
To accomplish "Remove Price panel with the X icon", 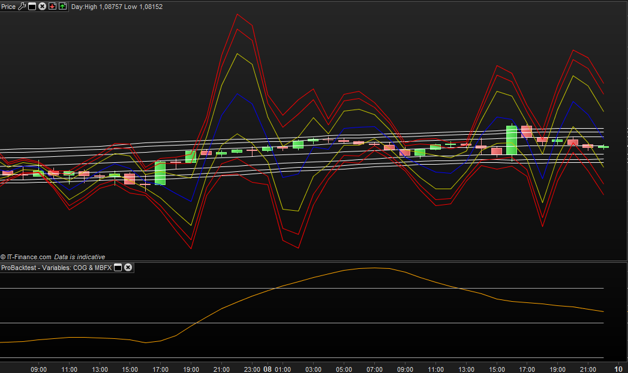I will point(42,6).
